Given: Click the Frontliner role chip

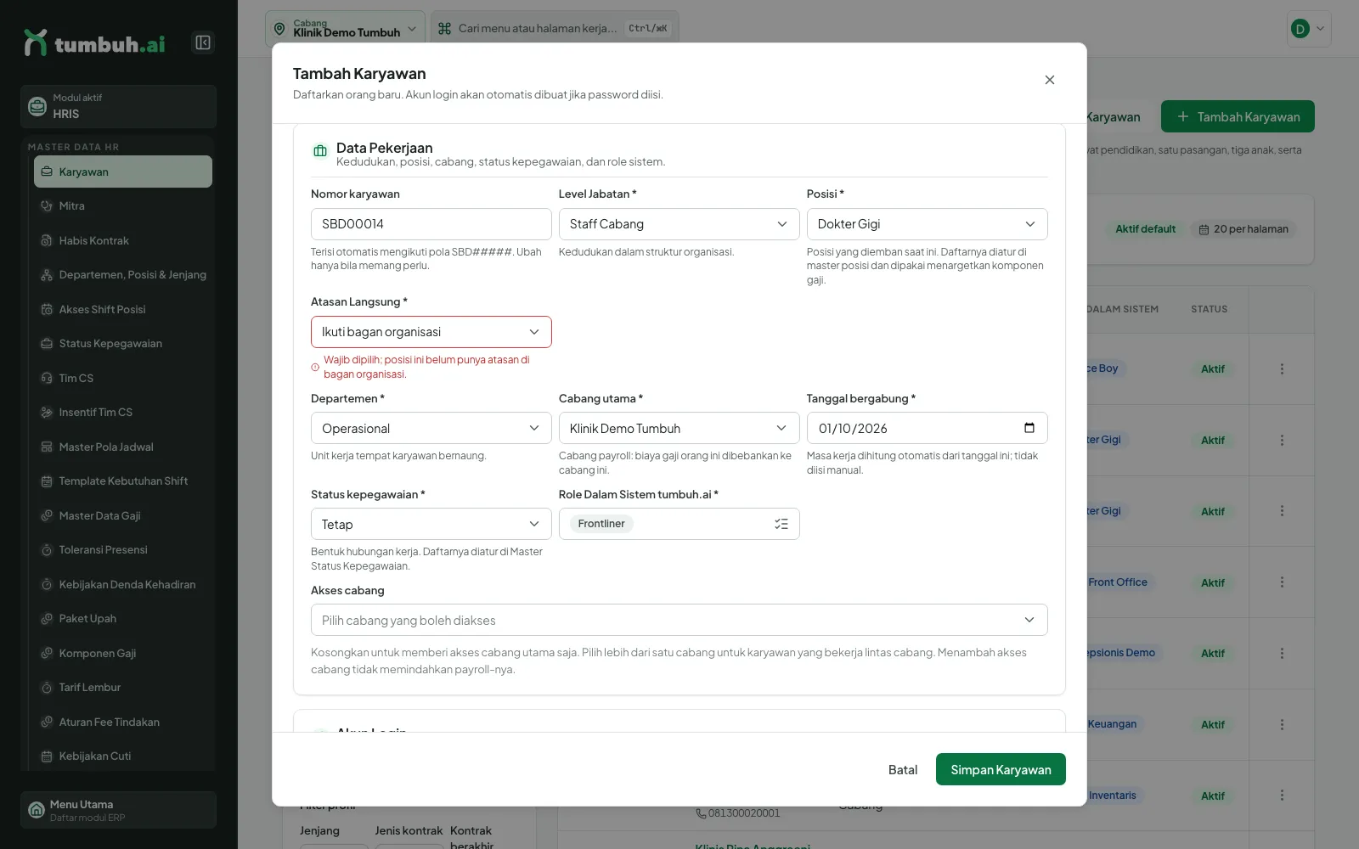Looking at the screenshot, I should 601,524.
